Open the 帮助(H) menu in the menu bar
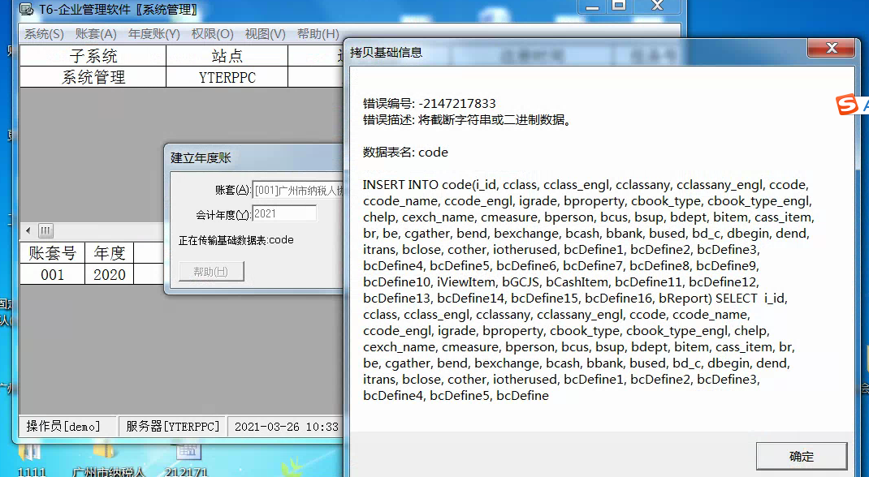 (318, 34)
